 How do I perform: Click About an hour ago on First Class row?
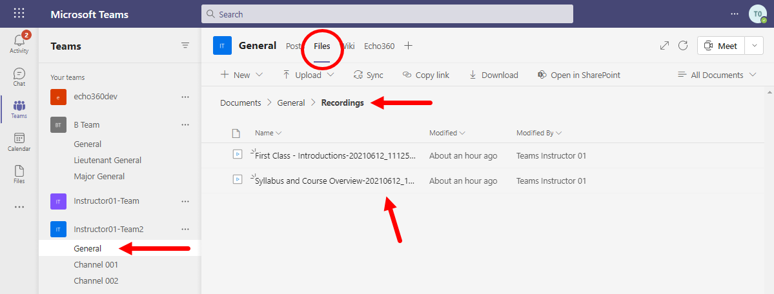coord(463,156)
